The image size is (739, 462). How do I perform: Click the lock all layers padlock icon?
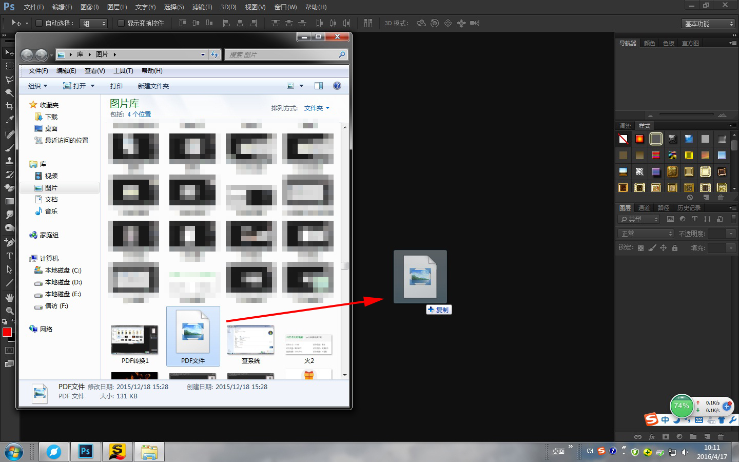675,248
